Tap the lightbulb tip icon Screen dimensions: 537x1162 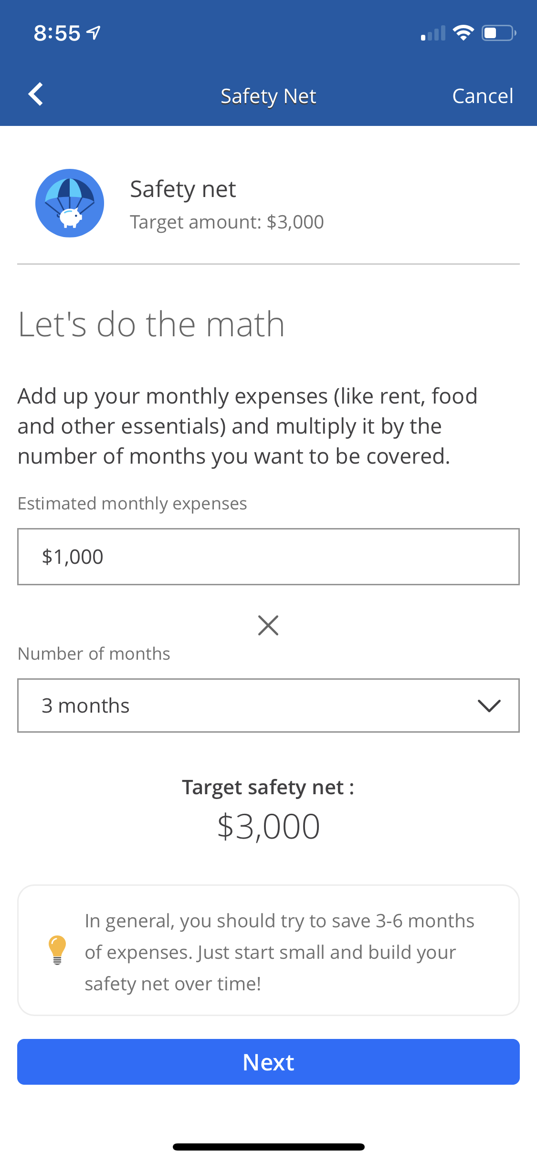pyautogui.click(x=57, y=950)
